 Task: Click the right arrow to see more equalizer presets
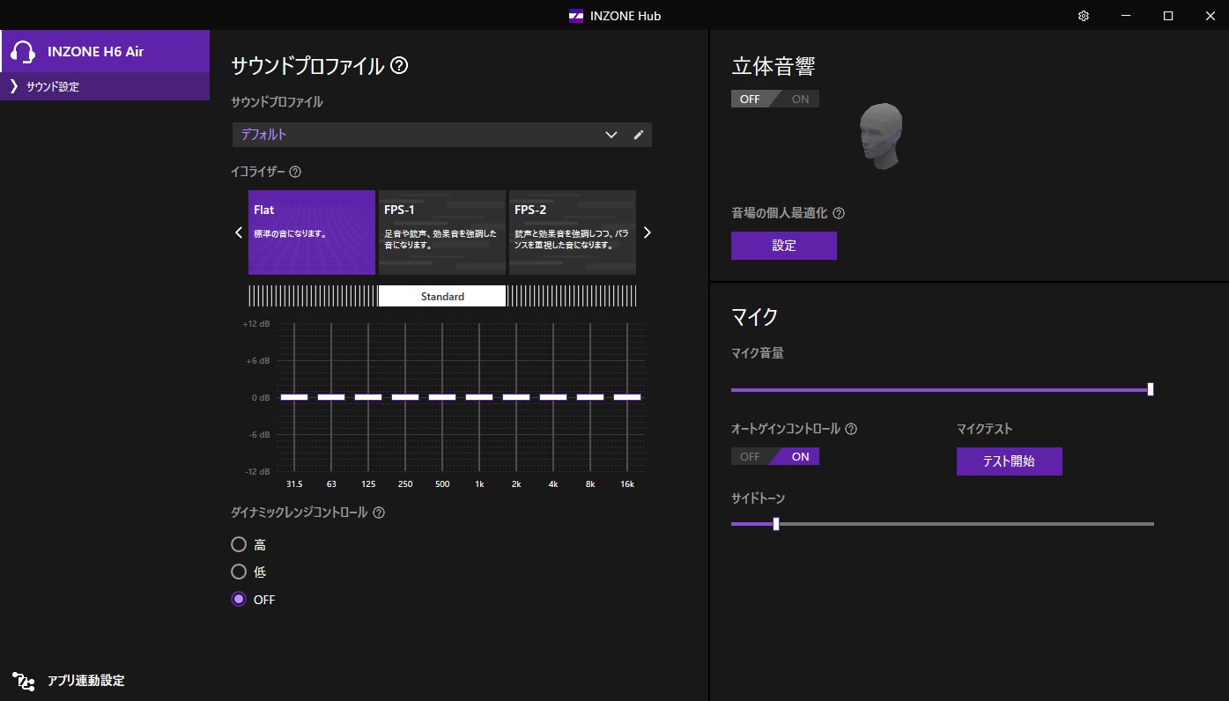pyautogui.click(x=648, y=232)
